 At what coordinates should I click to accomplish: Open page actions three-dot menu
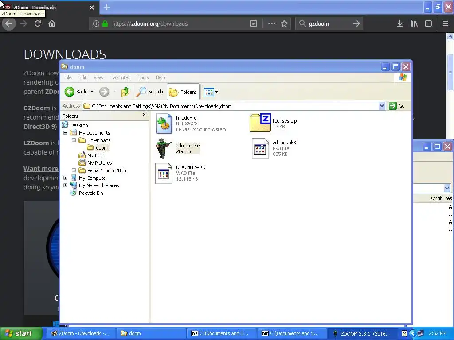click(x=272, y=23)
